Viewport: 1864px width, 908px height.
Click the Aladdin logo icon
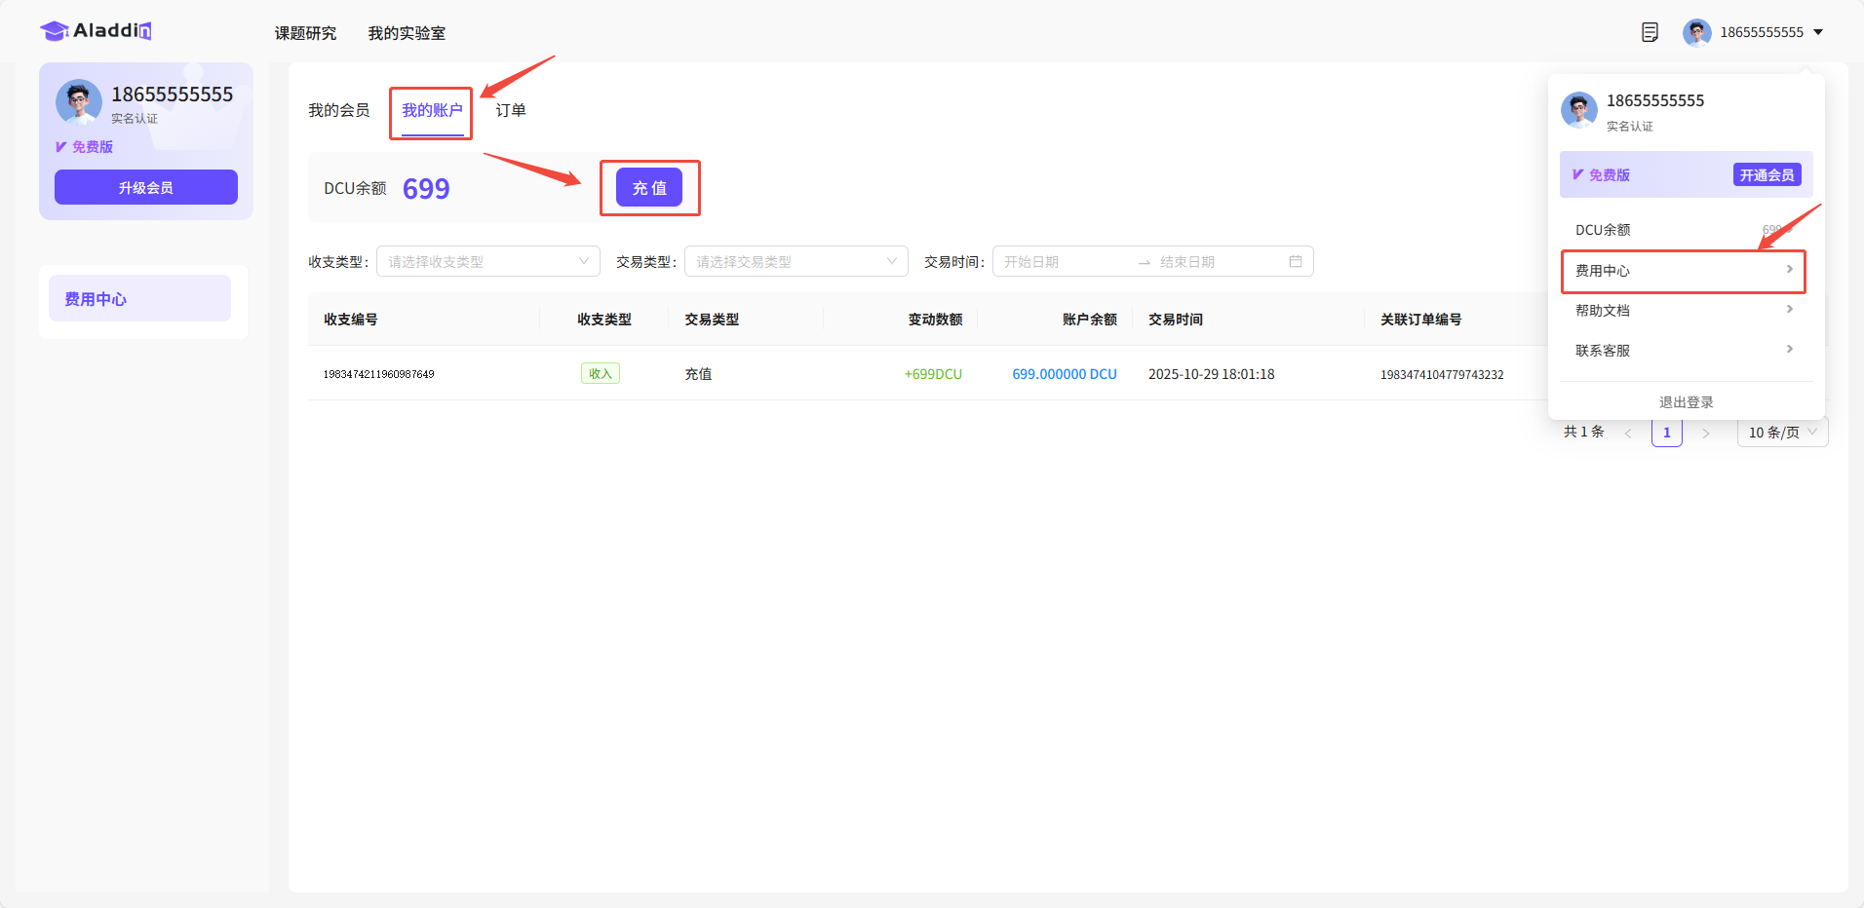[55, 31]
